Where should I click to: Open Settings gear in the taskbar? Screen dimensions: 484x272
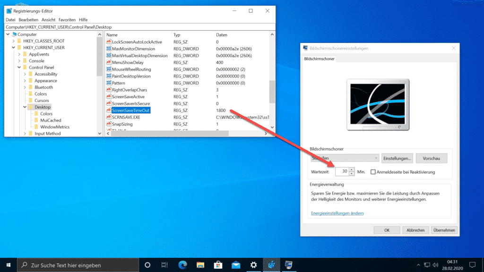[253, 265]
